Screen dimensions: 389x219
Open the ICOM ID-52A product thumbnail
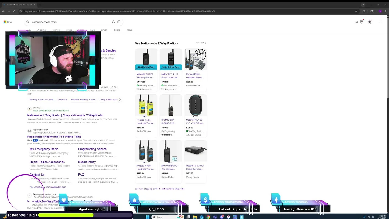tap(171, 105)
